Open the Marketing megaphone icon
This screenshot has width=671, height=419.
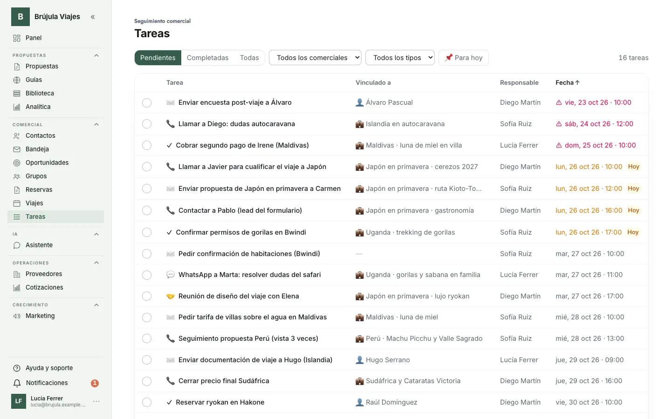(17, 316)
